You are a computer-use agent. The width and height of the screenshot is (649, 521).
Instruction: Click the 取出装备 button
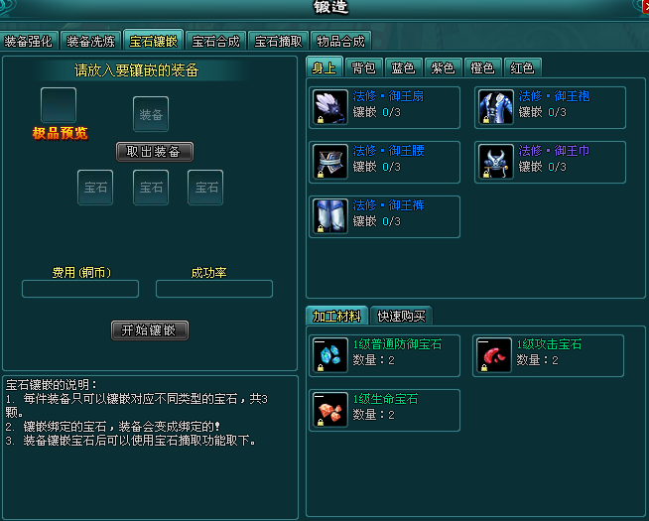click(x=155, y=152)
